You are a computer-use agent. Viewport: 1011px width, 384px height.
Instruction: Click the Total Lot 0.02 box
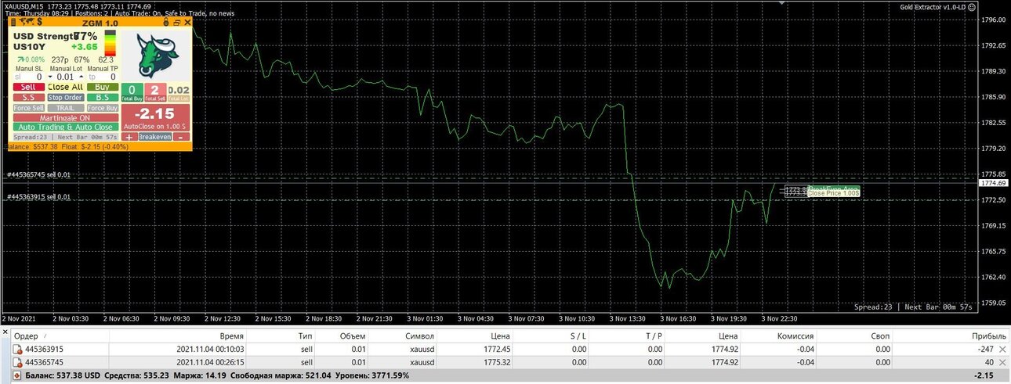pyautogui.click(x=179, y=92)
